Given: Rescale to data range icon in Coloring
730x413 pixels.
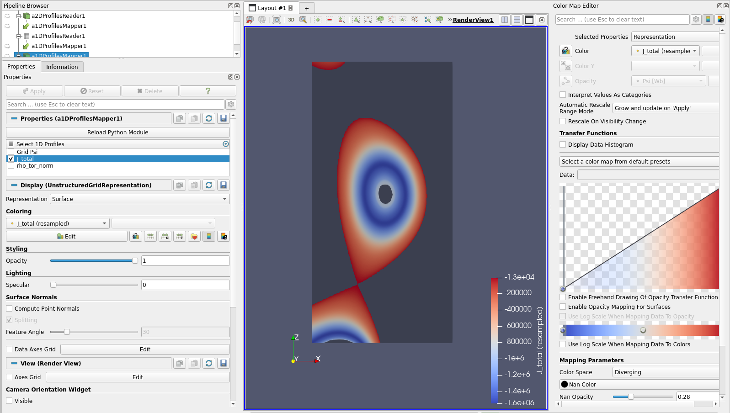Looking at the screenshot, I should [150, 236].
